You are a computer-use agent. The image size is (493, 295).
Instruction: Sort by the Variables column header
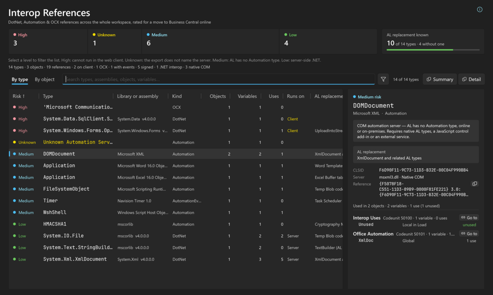click(x=247, y=96)
